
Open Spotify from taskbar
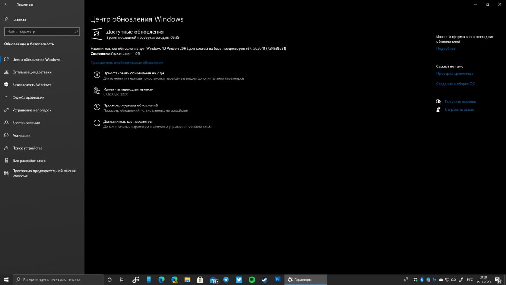coord(252,279)
